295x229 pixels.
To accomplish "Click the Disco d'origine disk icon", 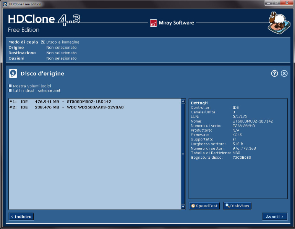I will (x=13, y=74).
